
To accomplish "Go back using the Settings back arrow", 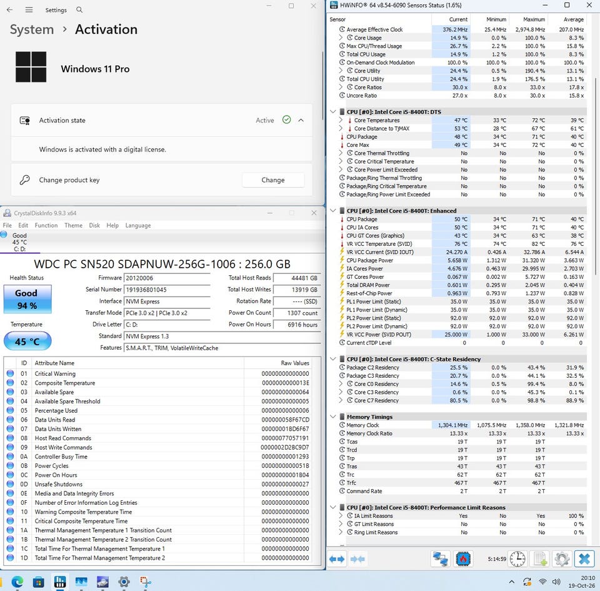I will [9, 10].
